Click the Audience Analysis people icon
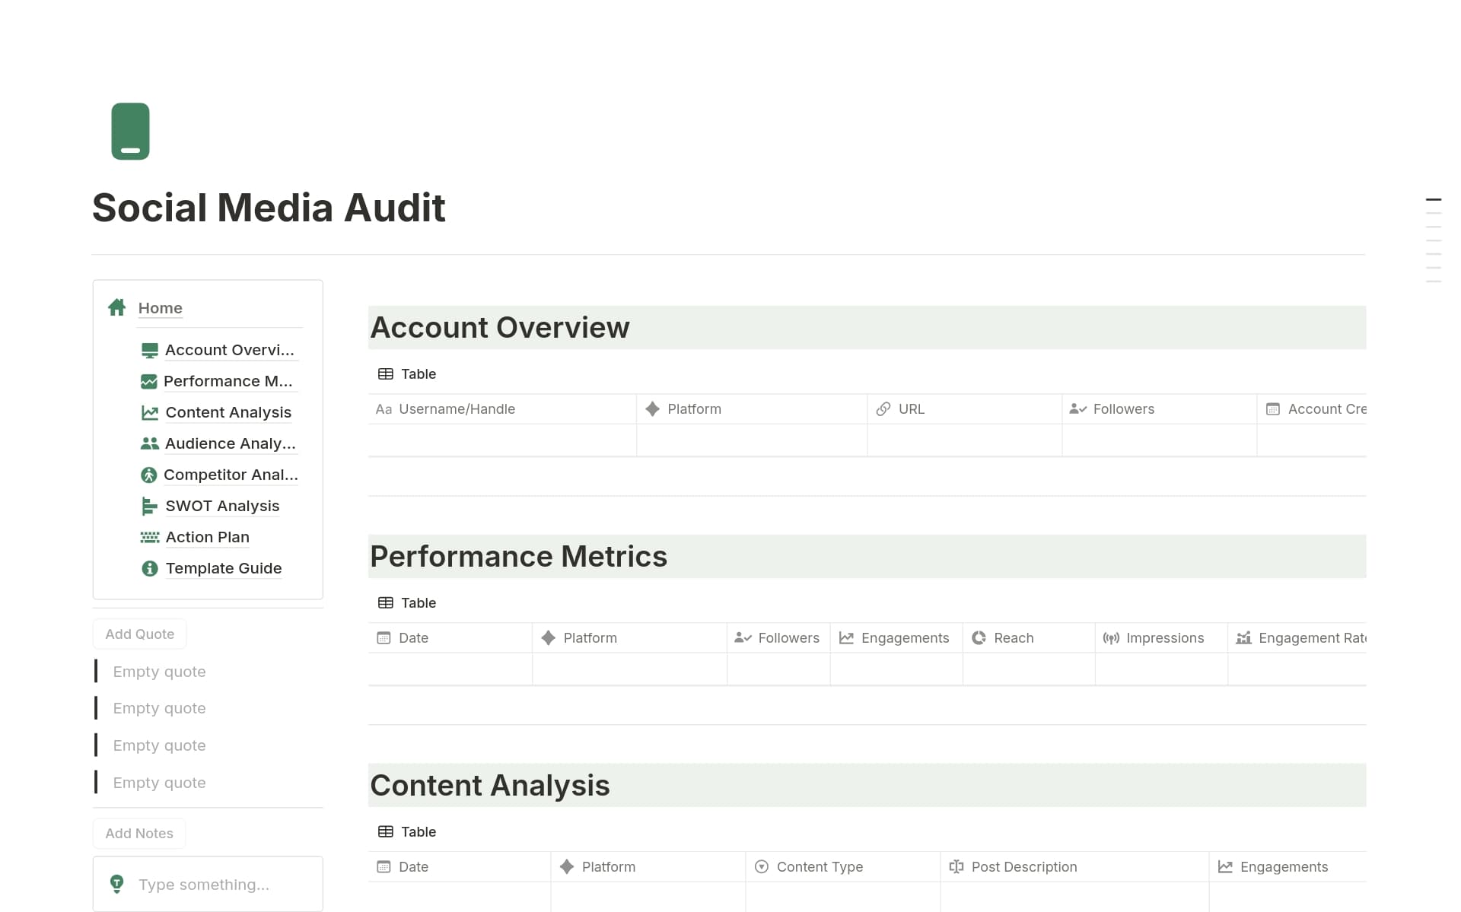 point(149,443)
